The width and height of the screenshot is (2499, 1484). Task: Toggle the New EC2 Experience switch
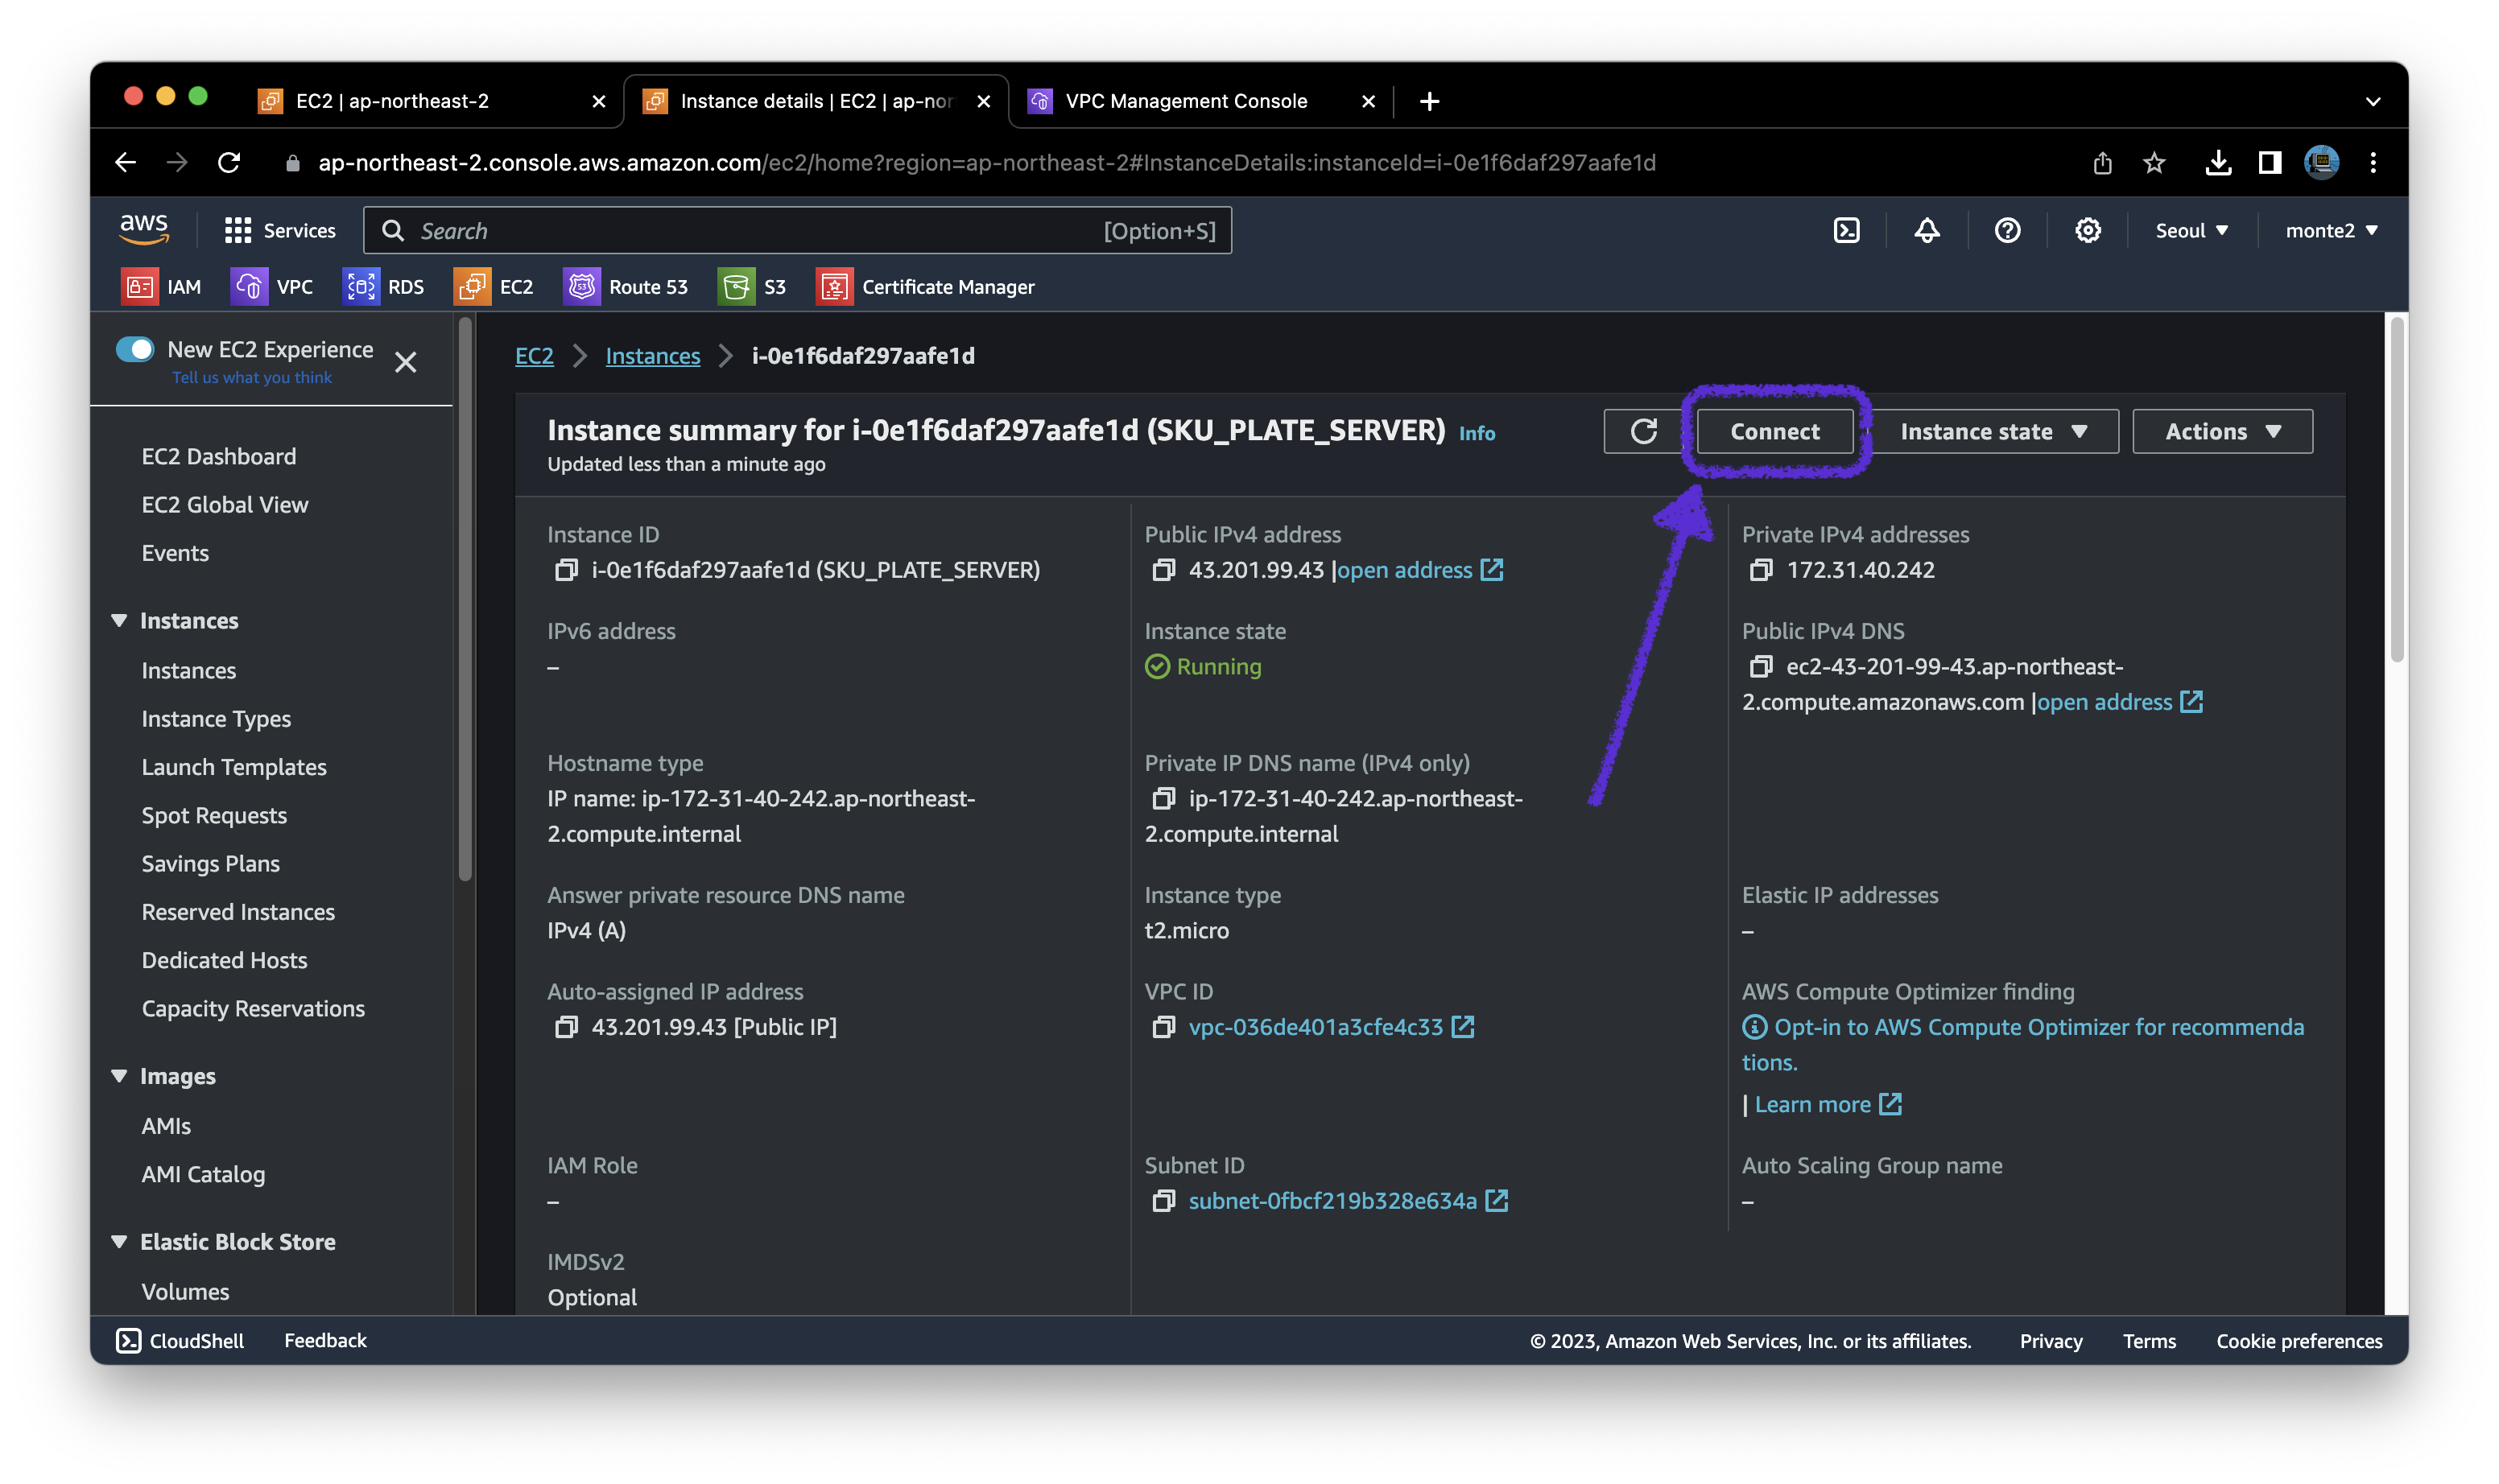[x=135, y=349]
